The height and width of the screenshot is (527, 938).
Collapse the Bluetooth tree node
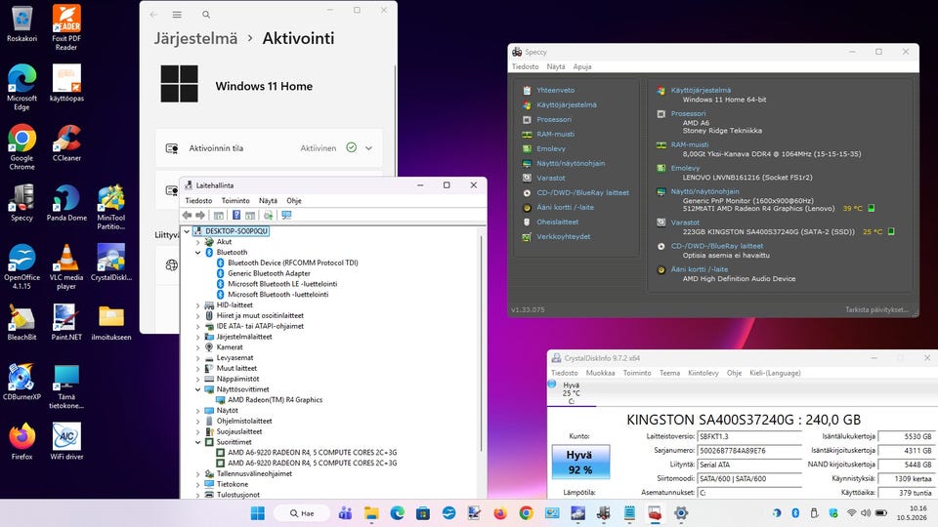click(198, 253)
